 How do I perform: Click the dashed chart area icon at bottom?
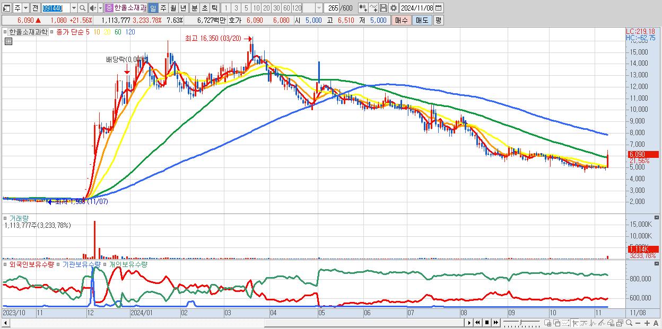click(x=565, y=323)
